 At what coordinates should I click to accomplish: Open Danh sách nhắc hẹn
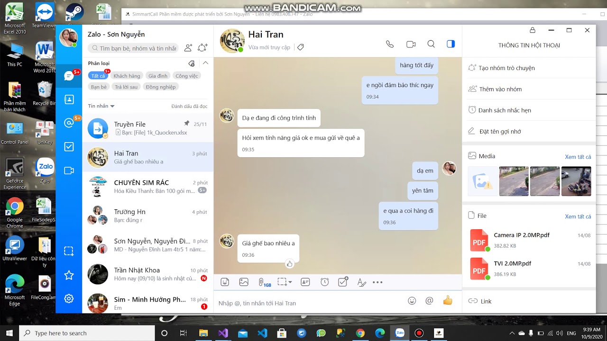pyautogui.click(x=529, y=110)
